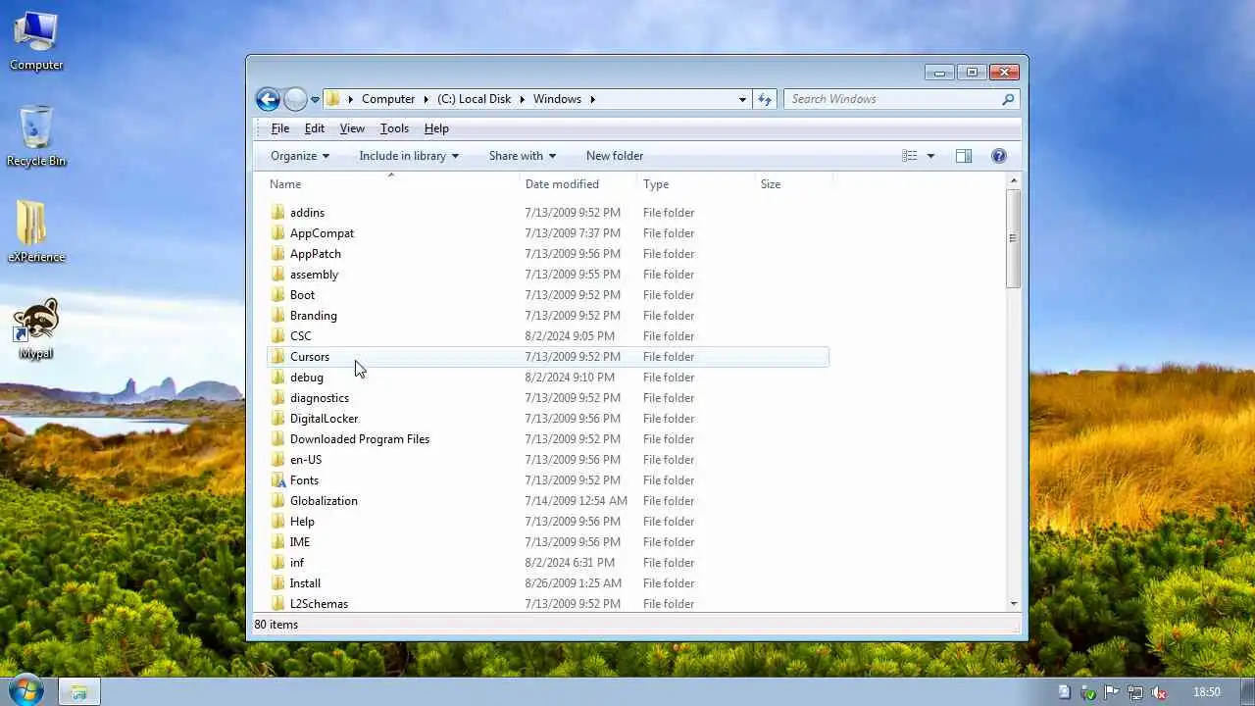The height and width of the screenshot is (706, 1255).
Task: Open the File menu
Action: (279, 128)
